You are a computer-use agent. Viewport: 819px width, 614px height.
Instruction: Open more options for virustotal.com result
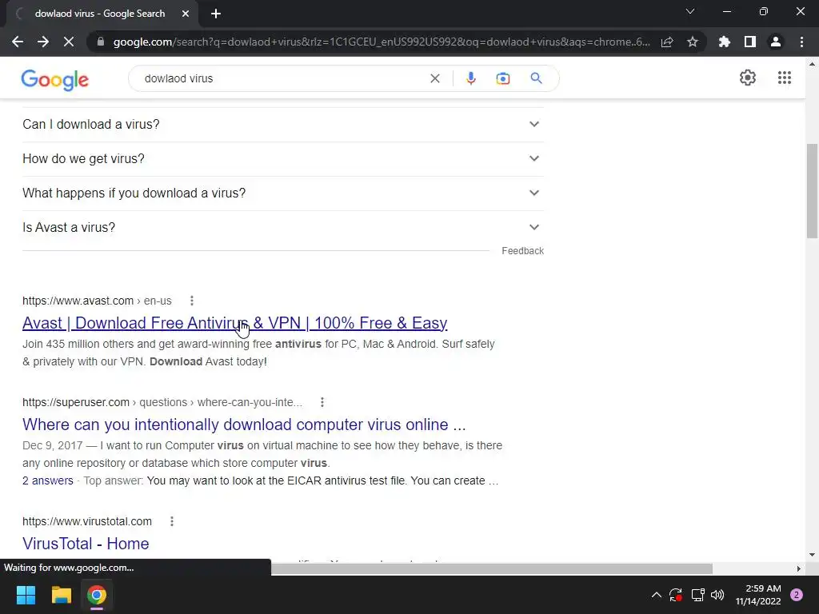172,521
